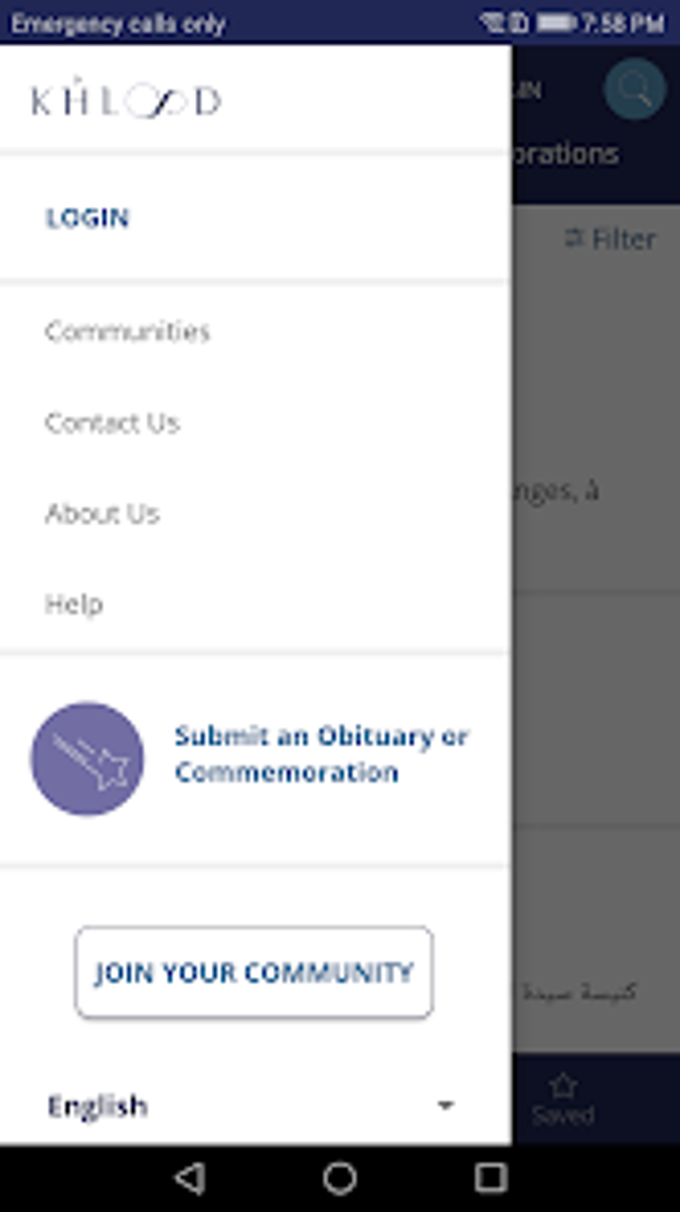The image size is (680, 1212).
Task: Open recent apps square button
Action: (x=491, y=1177)
